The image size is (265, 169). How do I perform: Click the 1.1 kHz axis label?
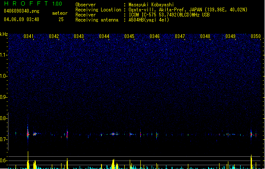[4, 55]
